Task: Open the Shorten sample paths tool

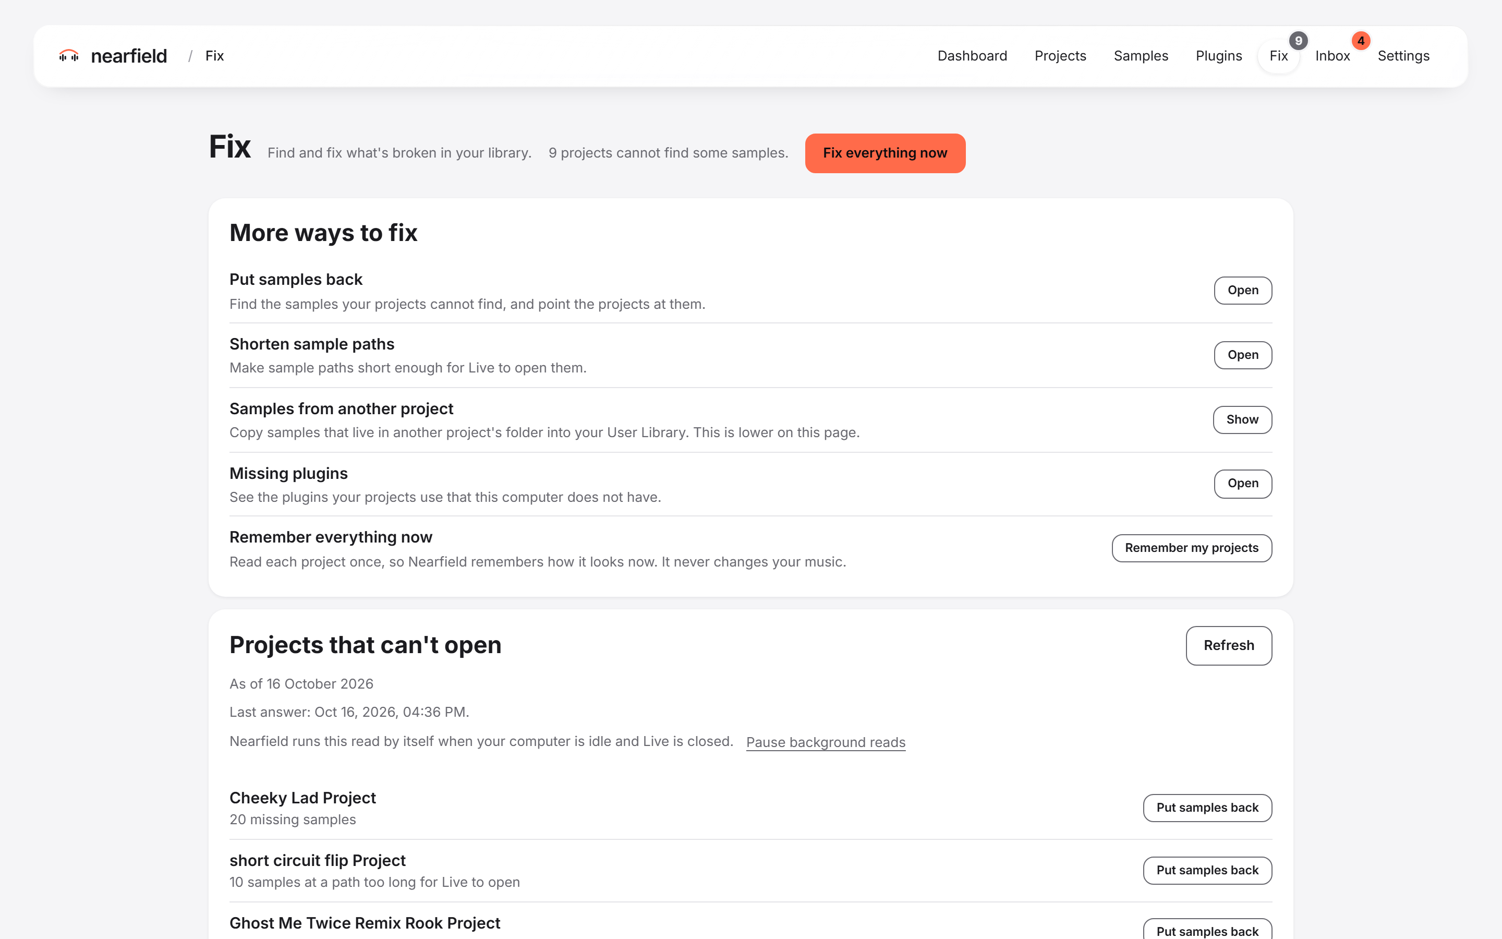Action: [x=1243, y=355]
